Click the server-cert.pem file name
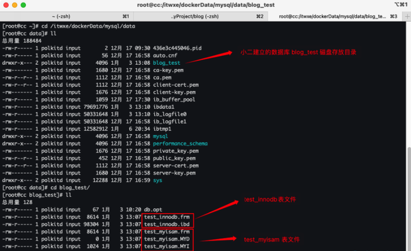Viewport: 411px width, 251px height. pos(175,166)
